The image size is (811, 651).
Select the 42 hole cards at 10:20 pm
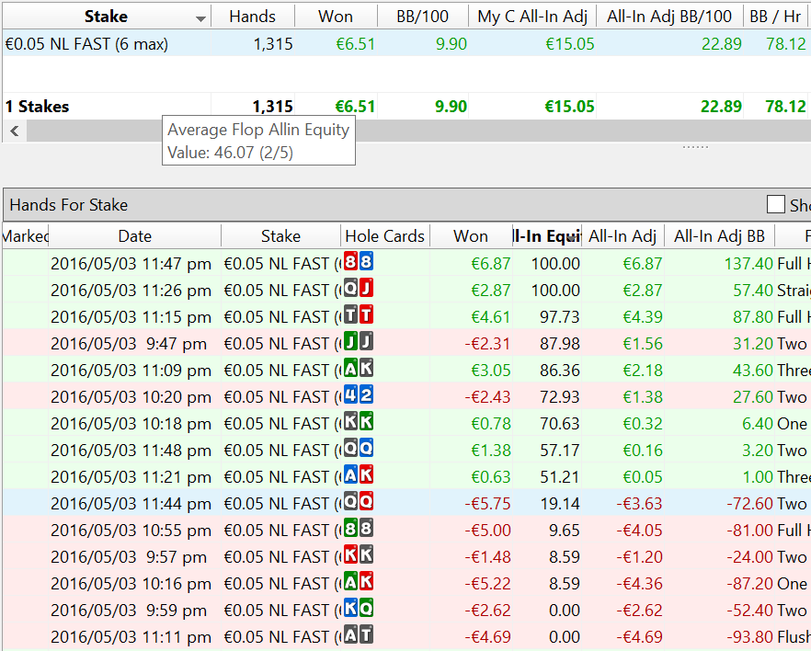[x=359, y=395]
